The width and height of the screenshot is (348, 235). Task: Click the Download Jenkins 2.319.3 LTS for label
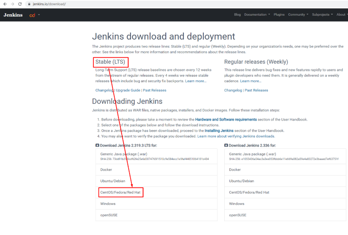pos(128,145)
